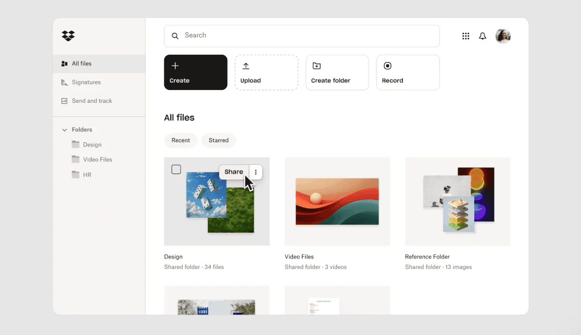This screenshot has height=335, width=581.
Task: Toggle the Recent filter chip
Action: (180, 140)
